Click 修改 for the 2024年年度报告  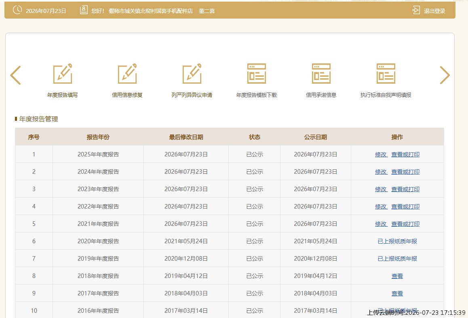click(381, 172)
